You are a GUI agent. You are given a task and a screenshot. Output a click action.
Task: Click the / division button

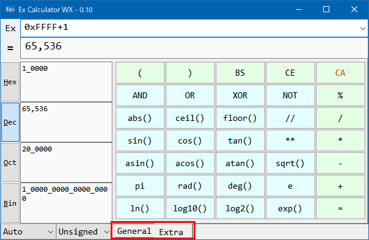340,118
